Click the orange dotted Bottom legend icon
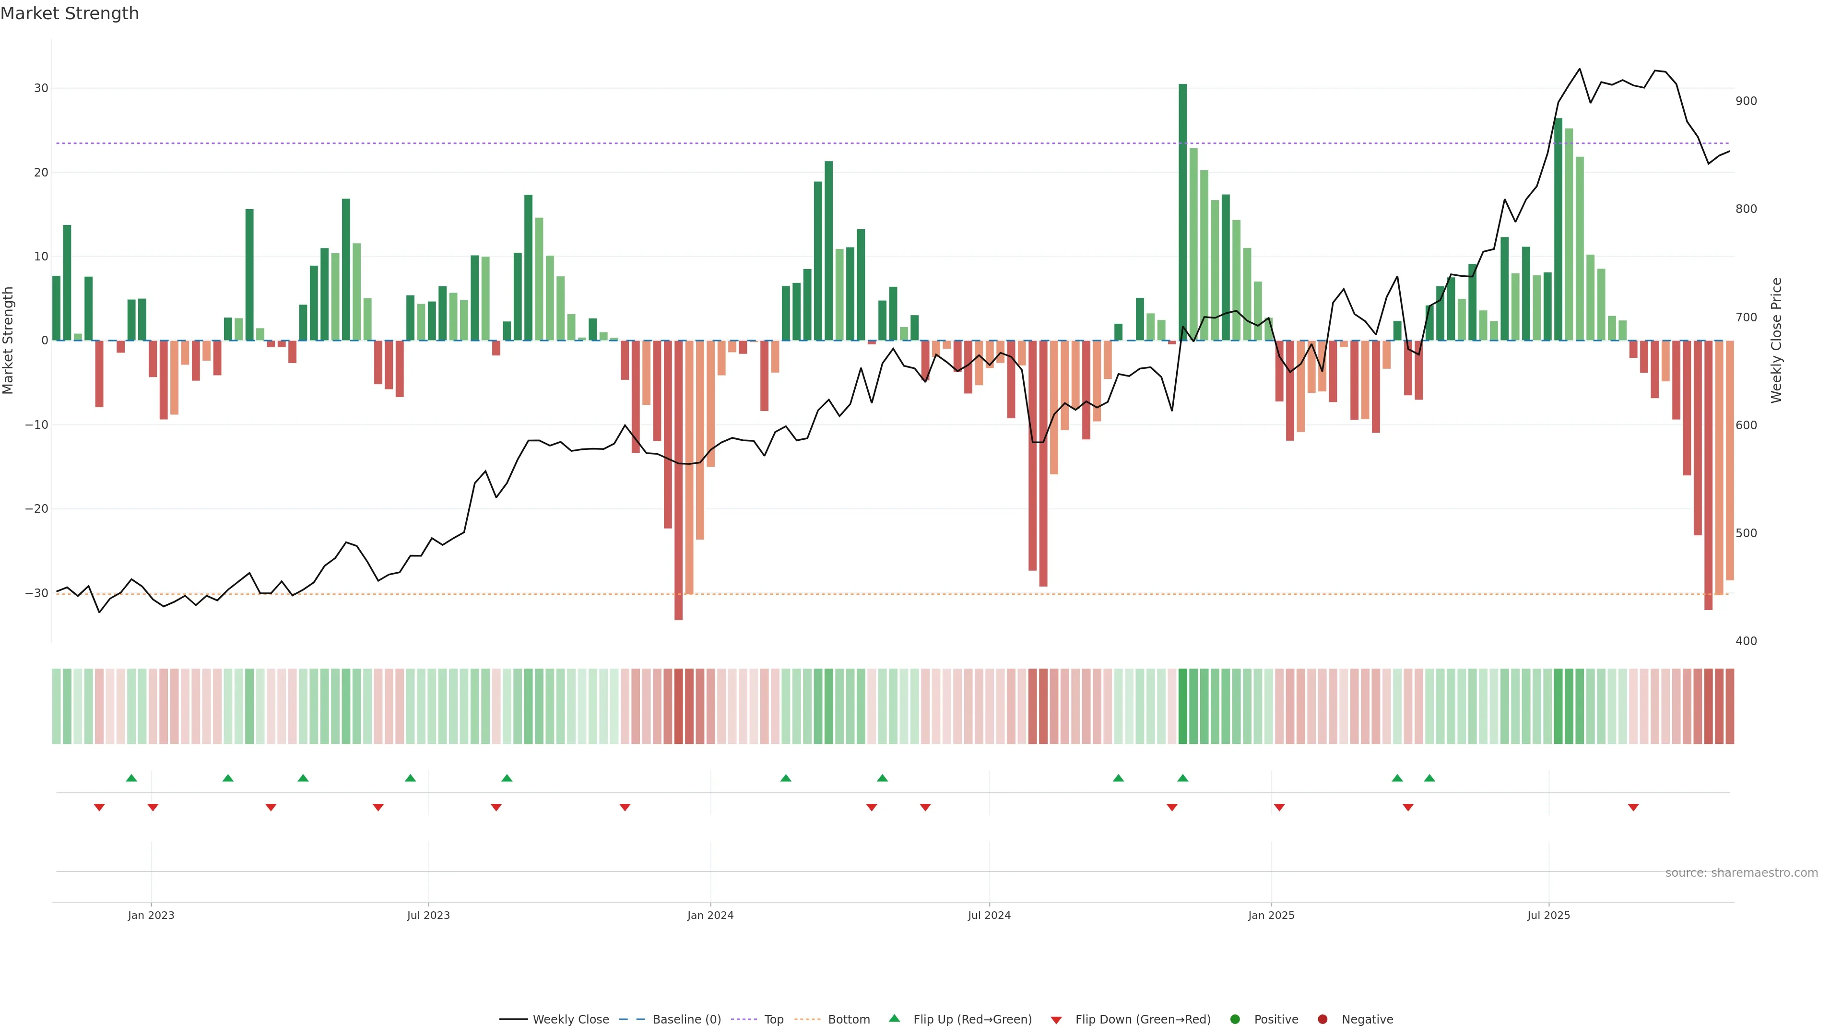The height and width of the screenshot is (1036, 1842). (807, 1020)
